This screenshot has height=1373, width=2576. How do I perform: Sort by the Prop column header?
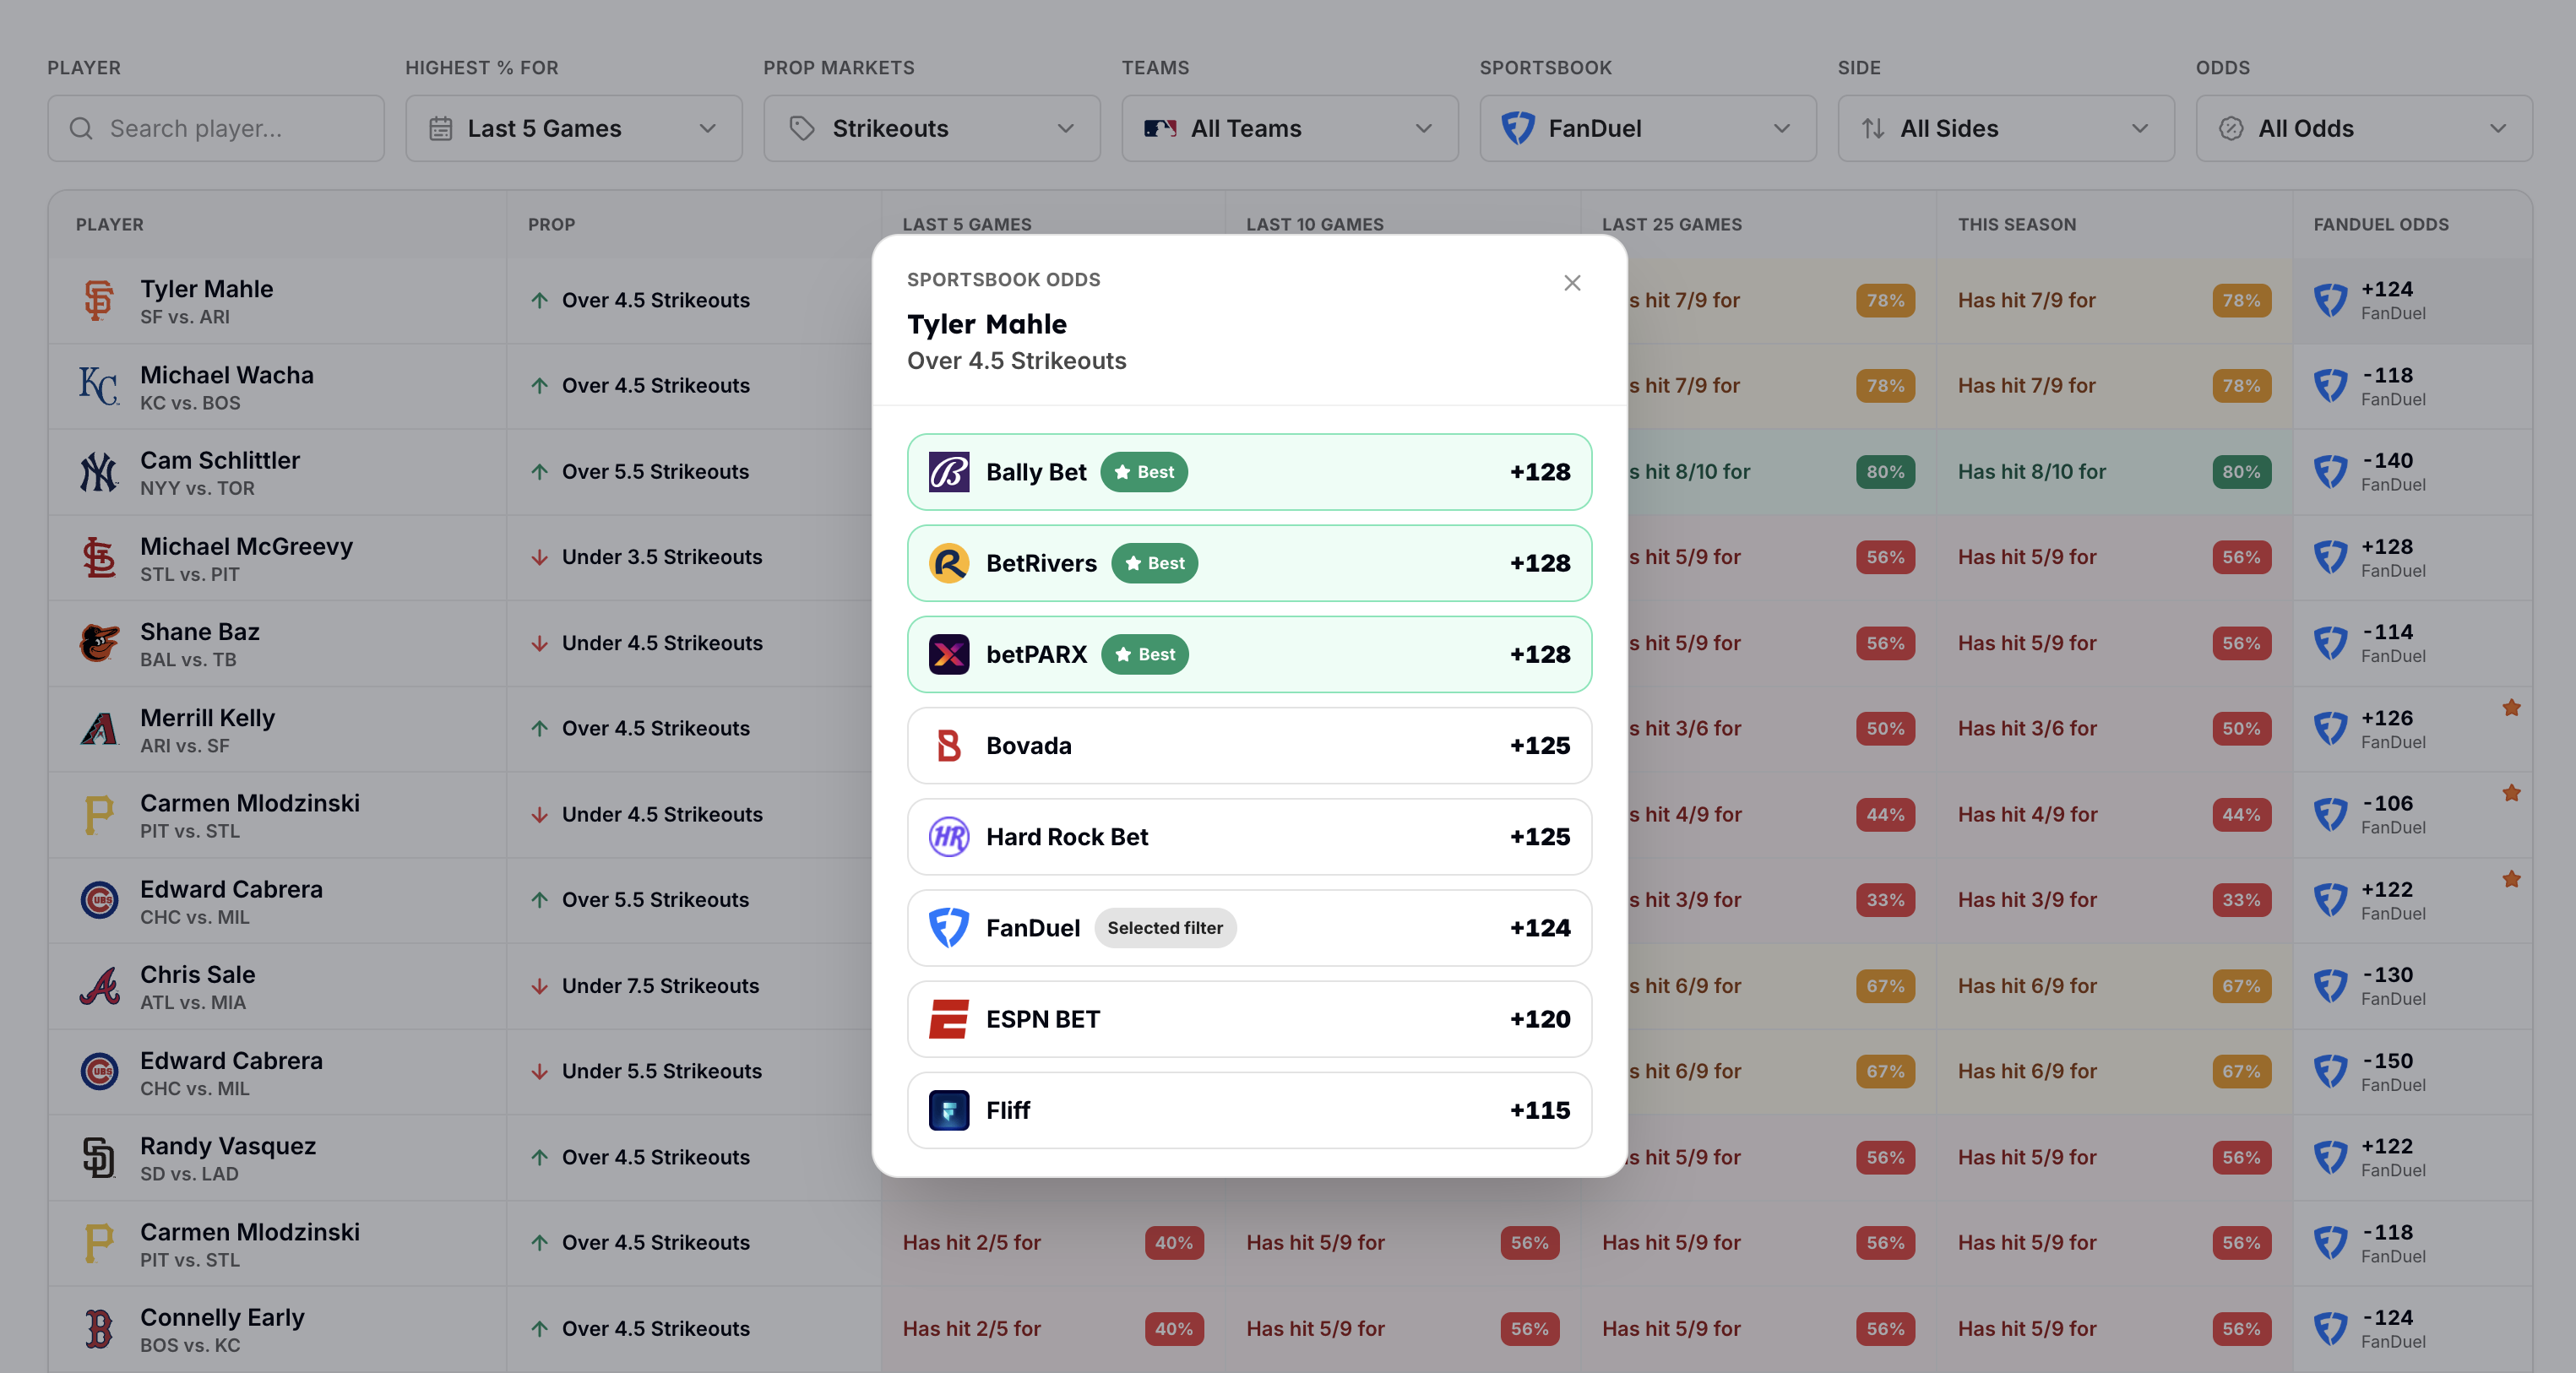click(551, 224)
